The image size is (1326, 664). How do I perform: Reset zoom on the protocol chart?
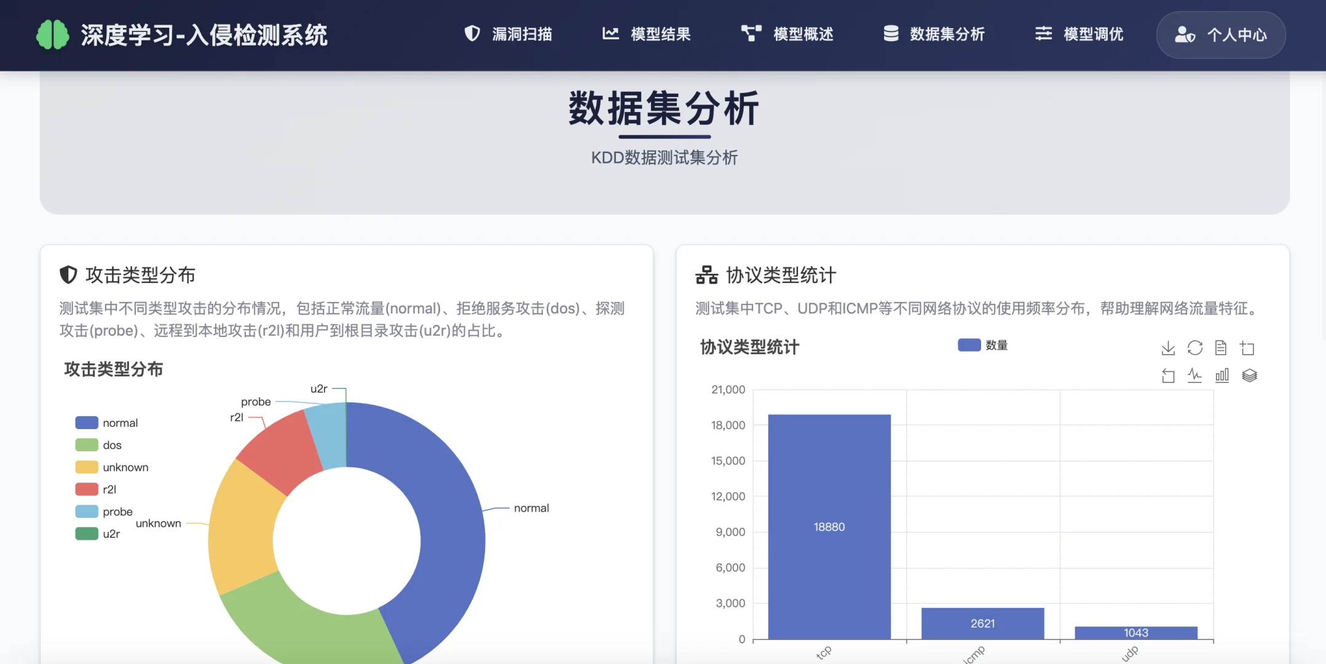[1167, 375]
